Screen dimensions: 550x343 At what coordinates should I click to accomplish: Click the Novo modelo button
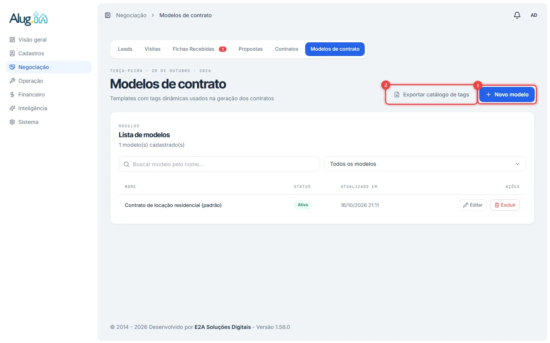(507, 95)
